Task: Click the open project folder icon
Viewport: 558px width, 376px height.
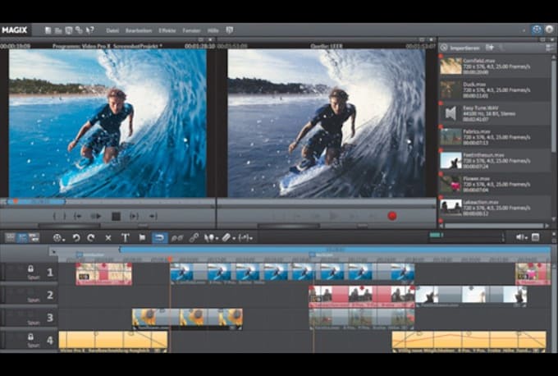Action: (58, 30)
